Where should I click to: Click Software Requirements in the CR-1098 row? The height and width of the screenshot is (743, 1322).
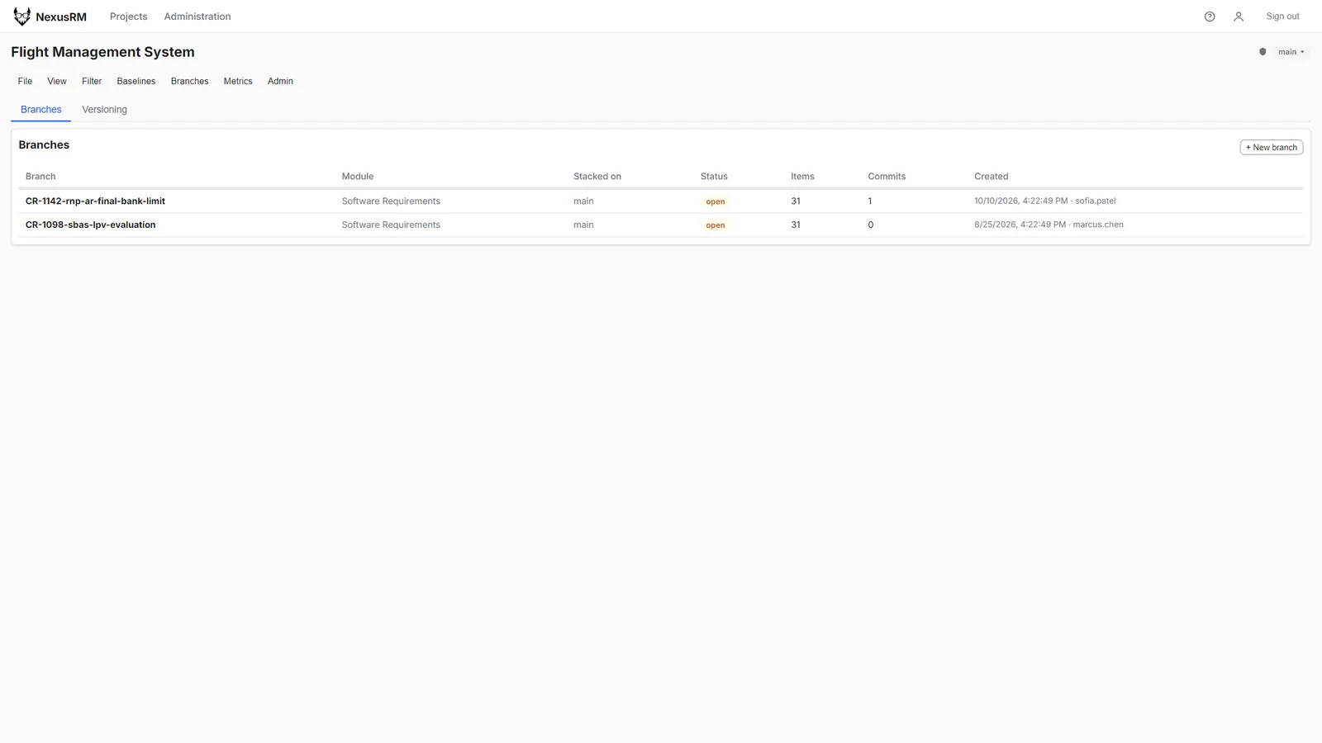point(391,225)
